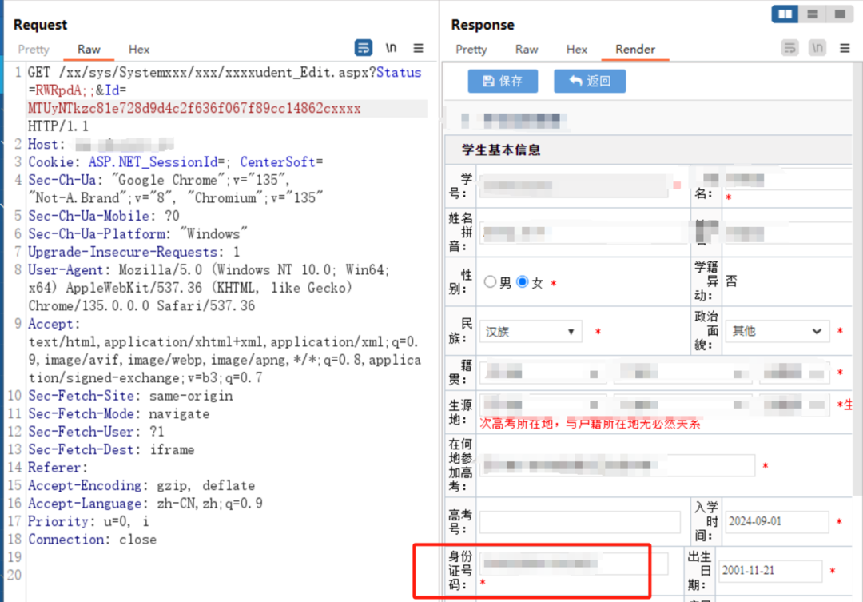
Task: Open 政治面貌 dropdown showing 其他
Action: [777, 331]
